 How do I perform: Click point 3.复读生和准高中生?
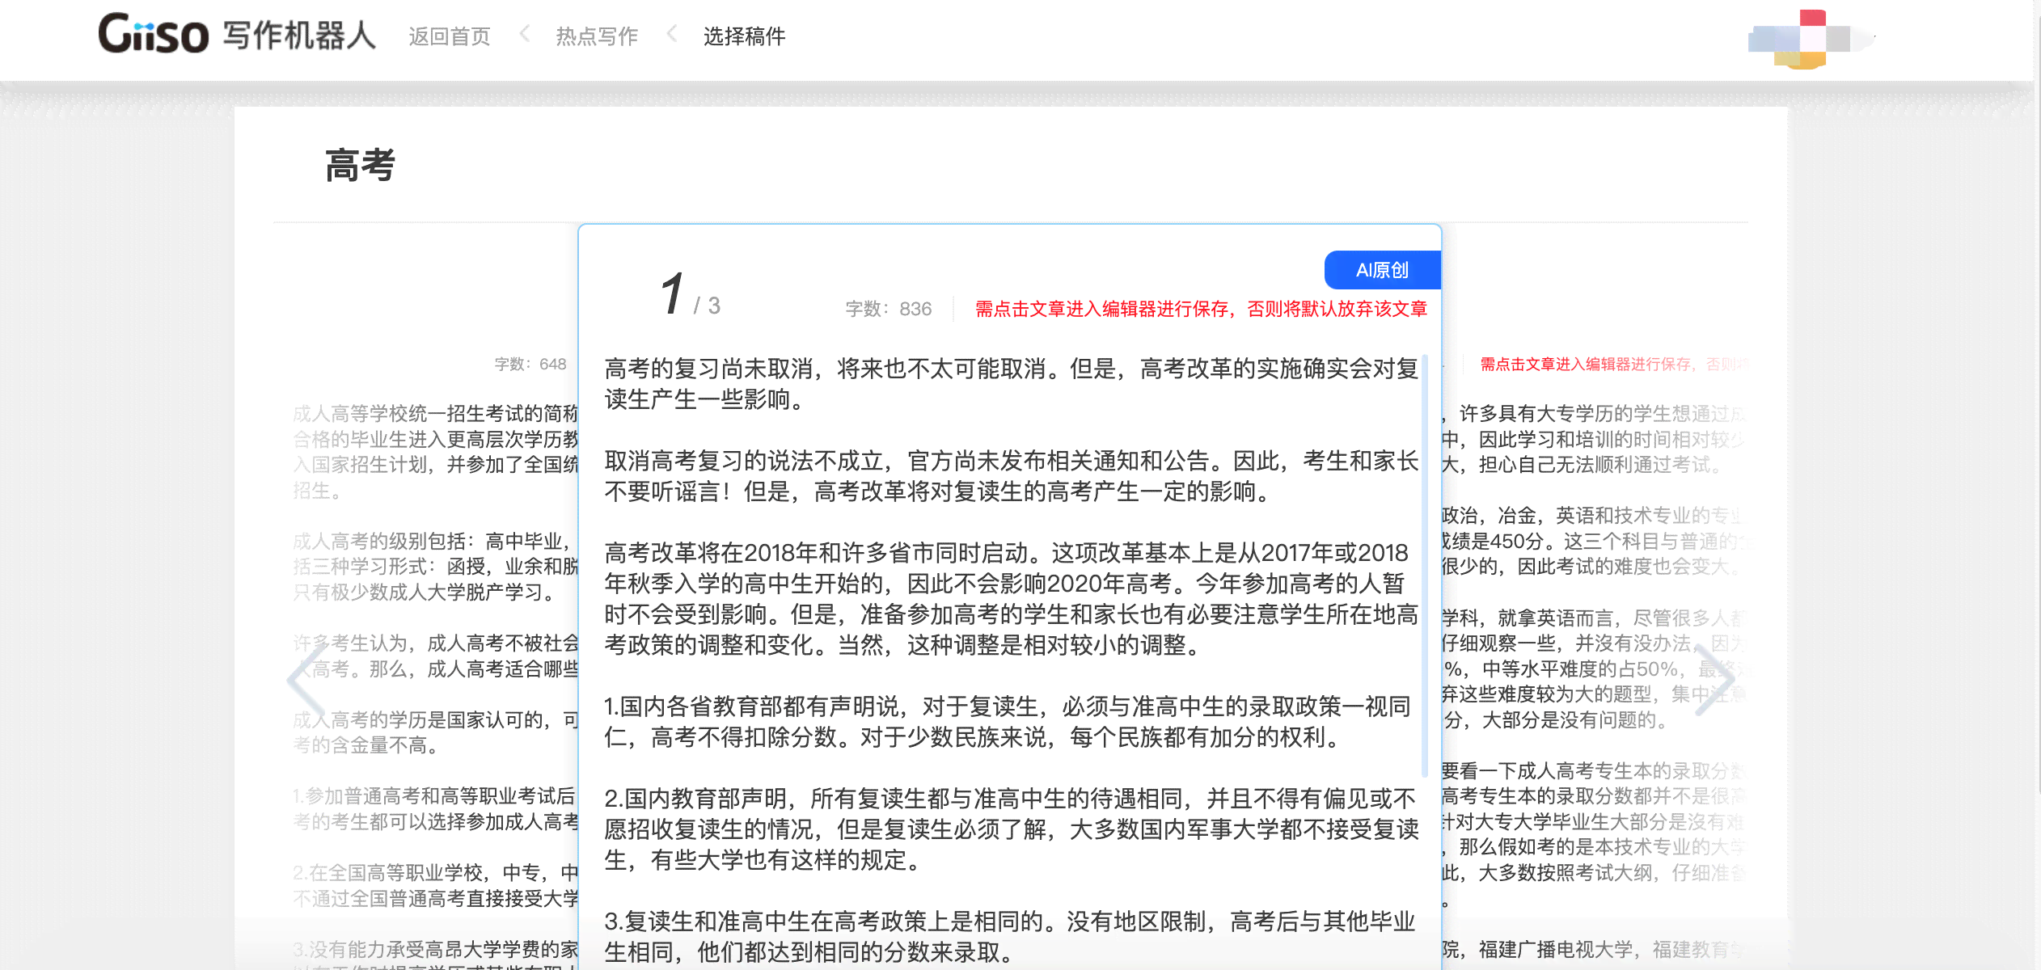tap(1011, 937)
